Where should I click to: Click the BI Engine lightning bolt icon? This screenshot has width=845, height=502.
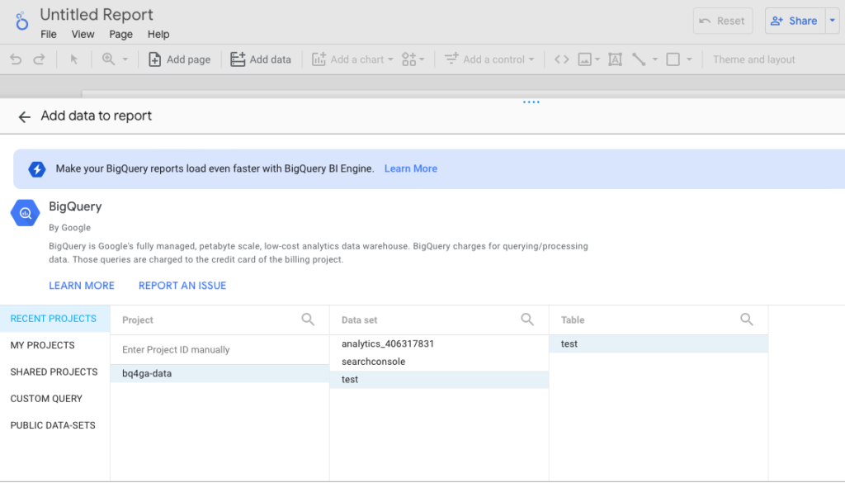click(36, 169)
